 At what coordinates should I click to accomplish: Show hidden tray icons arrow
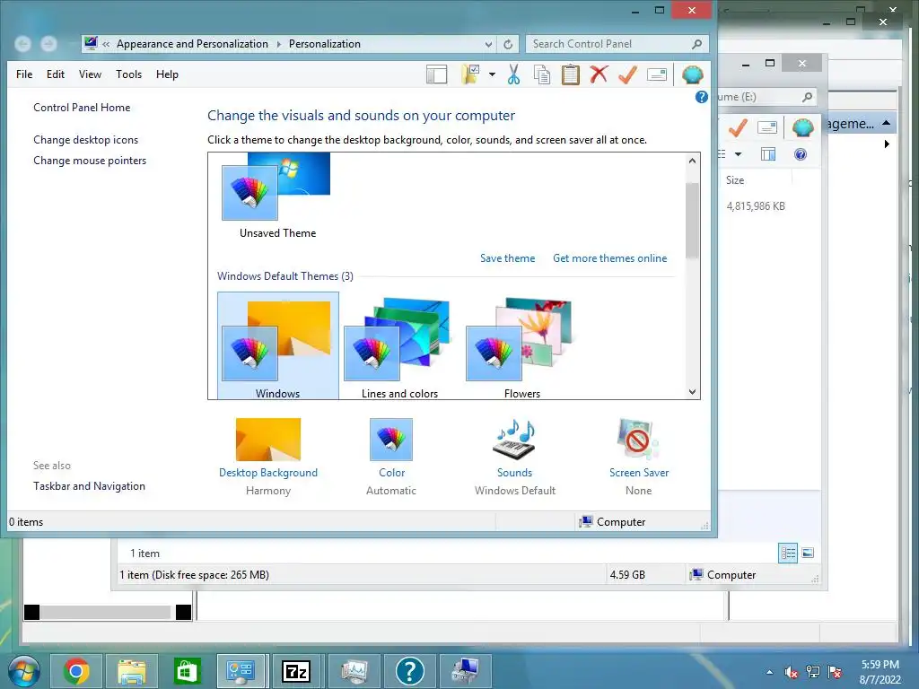coord(769,673)
